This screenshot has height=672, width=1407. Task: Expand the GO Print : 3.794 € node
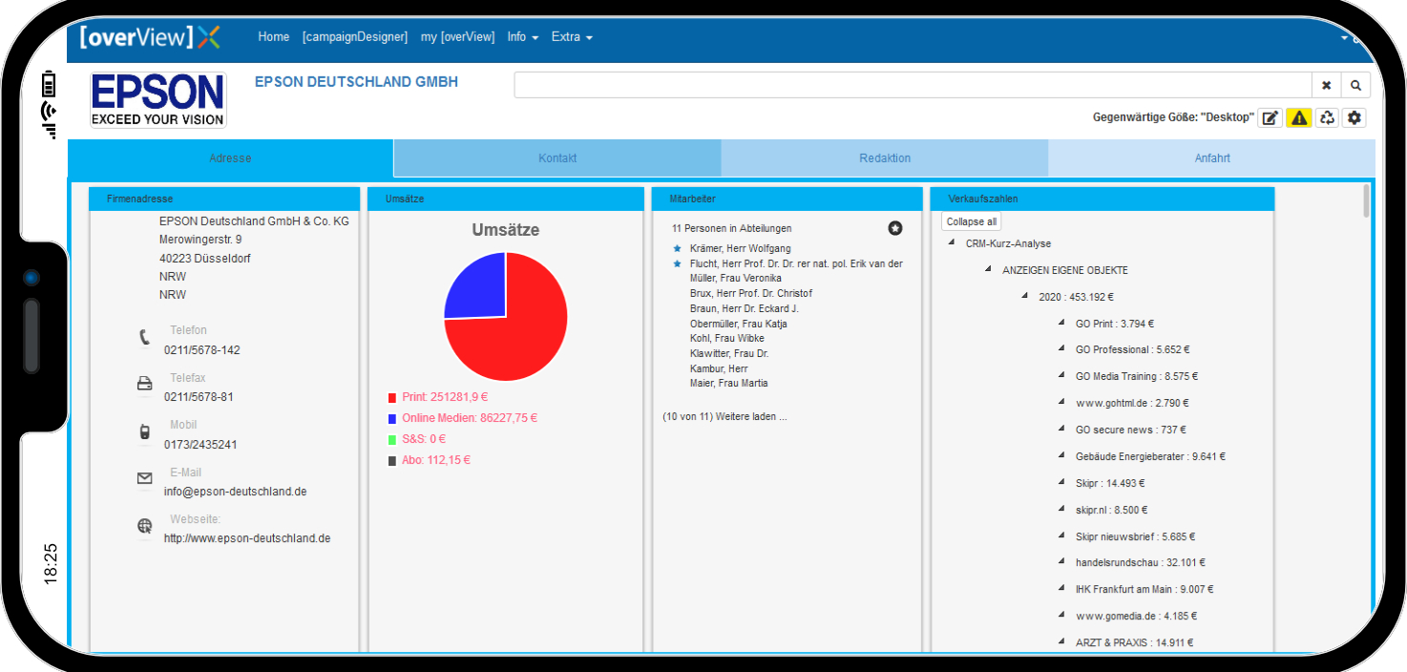tap(1061, 323)
